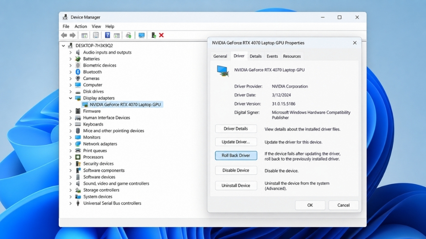426x239 pixels.
Task: Click the Update driver green arrow toolbar icon
Action: (x=153, y=35)
